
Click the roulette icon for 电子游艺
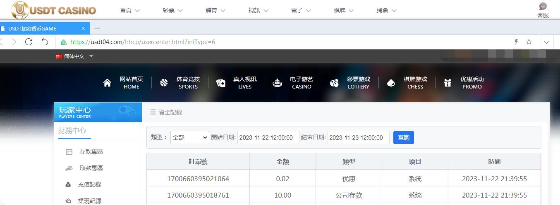pos(277,83)
